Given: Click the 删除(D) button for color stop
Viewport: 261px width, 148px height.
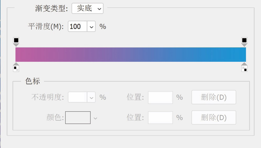Looking at the screenshot, I should 214,118.
